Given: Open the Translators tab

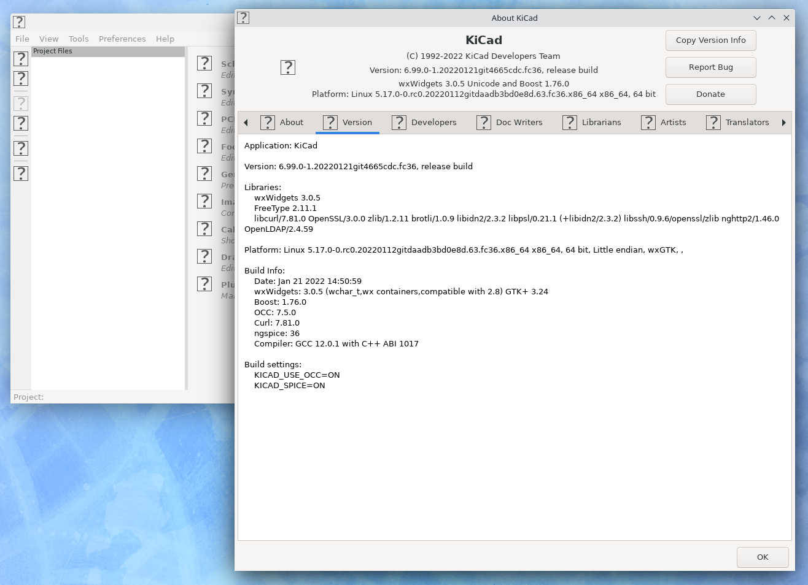Looking at the screenshot, I should coord(737,123).
